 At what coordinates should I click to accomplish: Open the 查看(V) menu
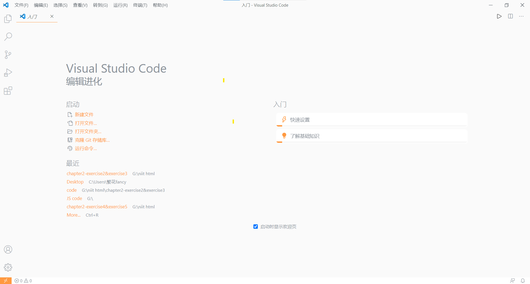coord(80,5)
